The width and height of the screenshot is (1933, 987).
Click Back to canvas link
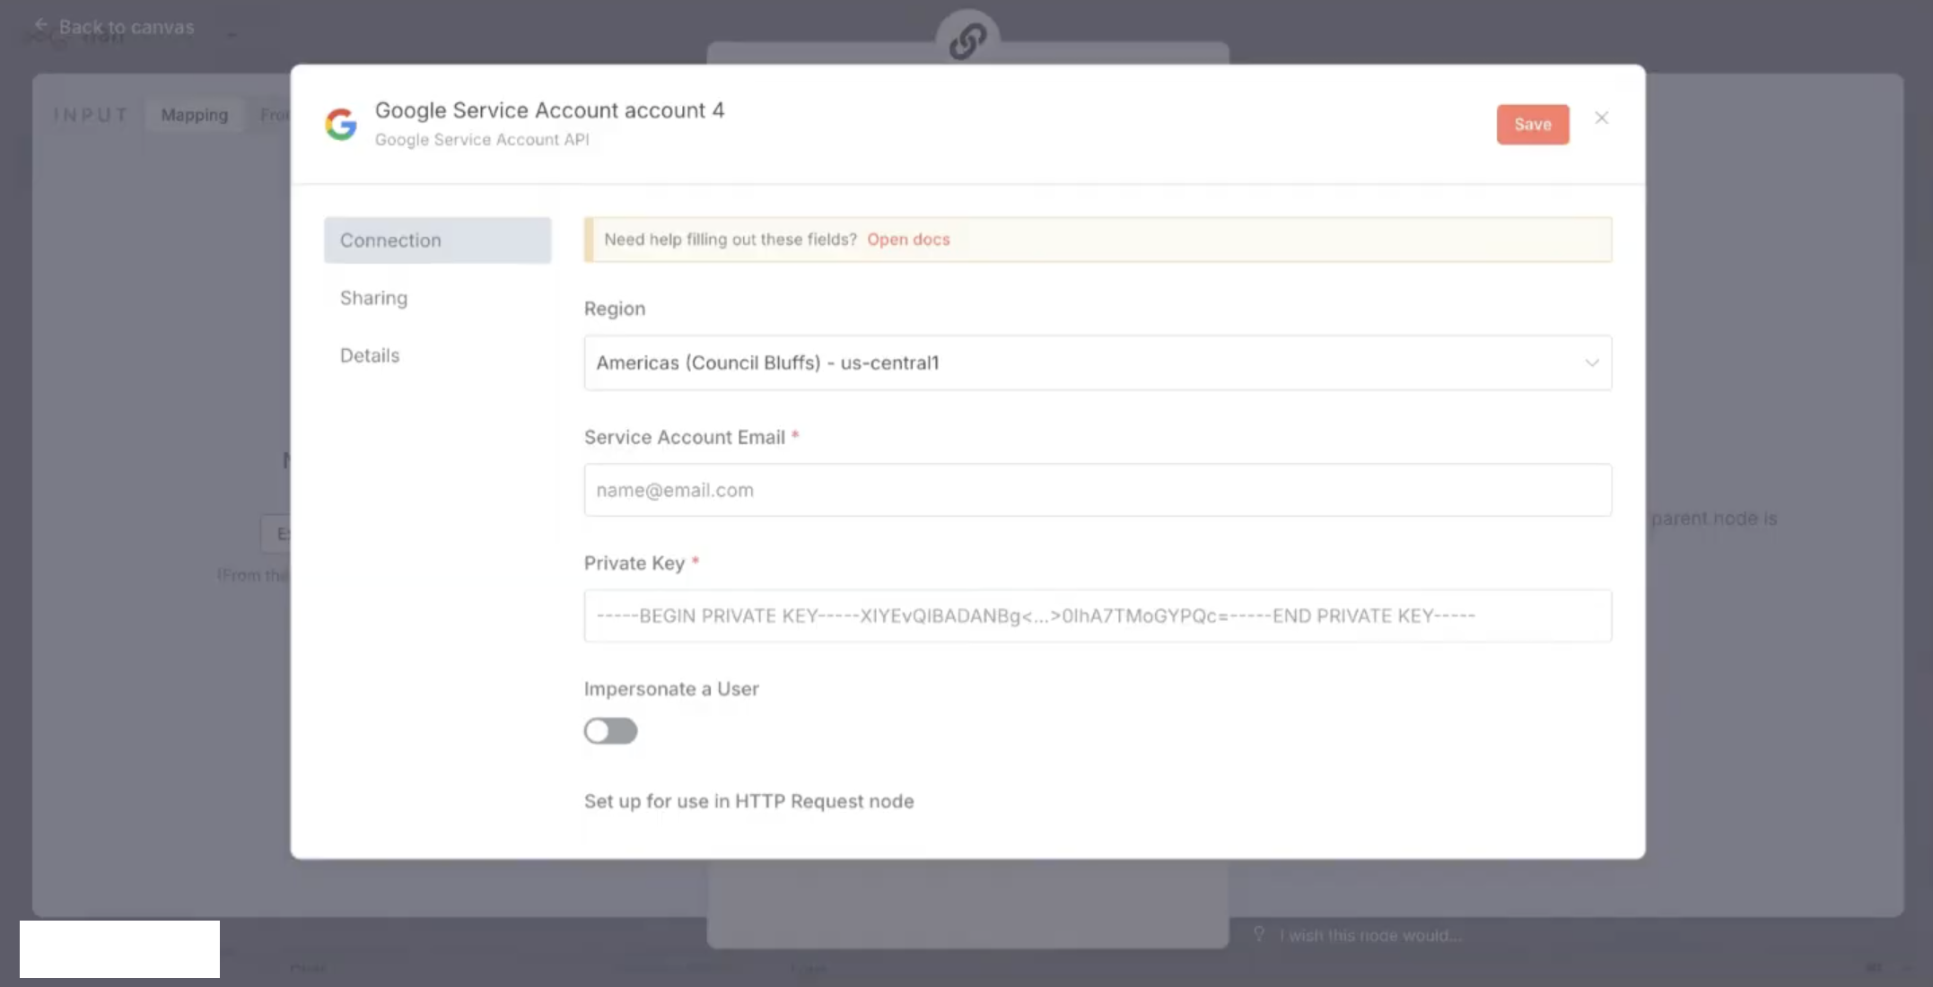coord(127,27)
